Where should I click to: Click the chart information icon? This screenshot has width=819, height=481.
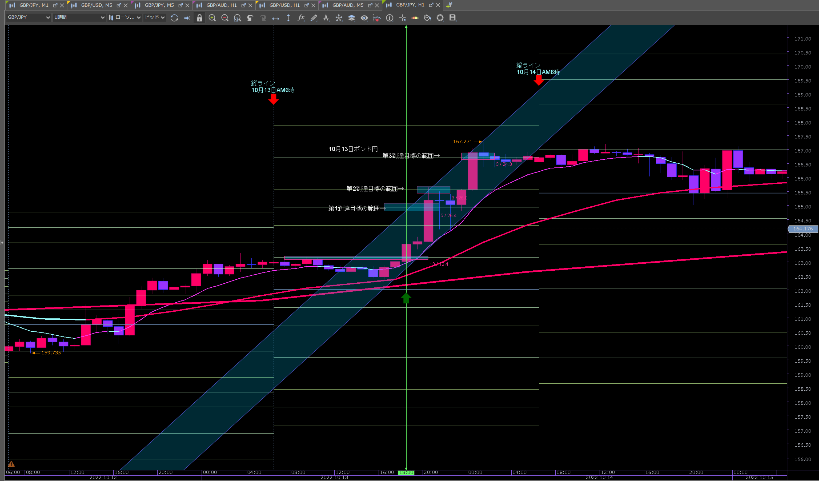[389, 18]
